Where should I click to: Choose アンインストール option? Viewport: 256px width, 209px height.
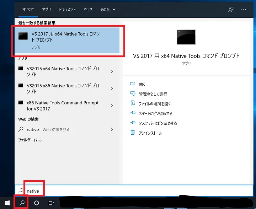150,133
